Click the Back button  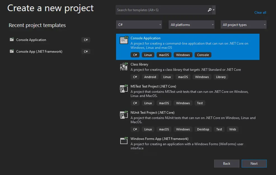click(227, 163)
